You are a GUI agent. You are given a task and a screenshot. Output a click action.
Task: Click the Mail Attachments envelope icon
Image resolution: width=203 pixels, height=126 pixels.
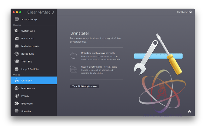pyautogui.click(x=17, y=46)
